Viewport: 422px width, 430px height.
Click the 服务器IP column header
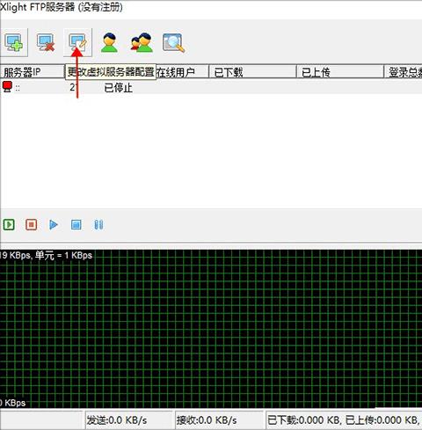pos(33,72)
